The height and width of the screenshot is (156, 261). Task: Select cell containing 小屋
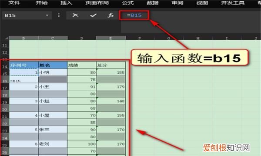click(53, 115)
